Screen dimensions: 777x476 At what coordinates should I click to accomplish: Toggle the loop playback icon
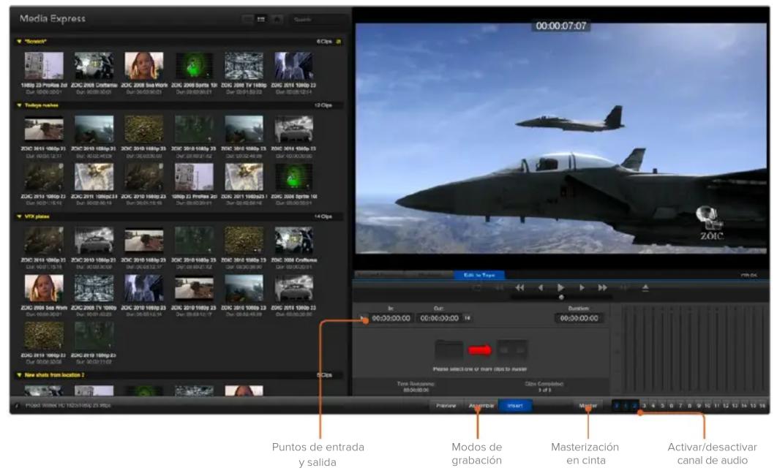[x=477, y=288]
